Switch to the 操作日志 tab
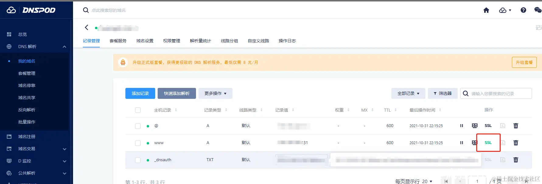 [x=287, y=41]
